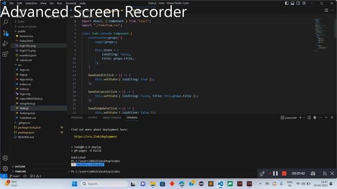Pause the screen recording

click(275, 173)
